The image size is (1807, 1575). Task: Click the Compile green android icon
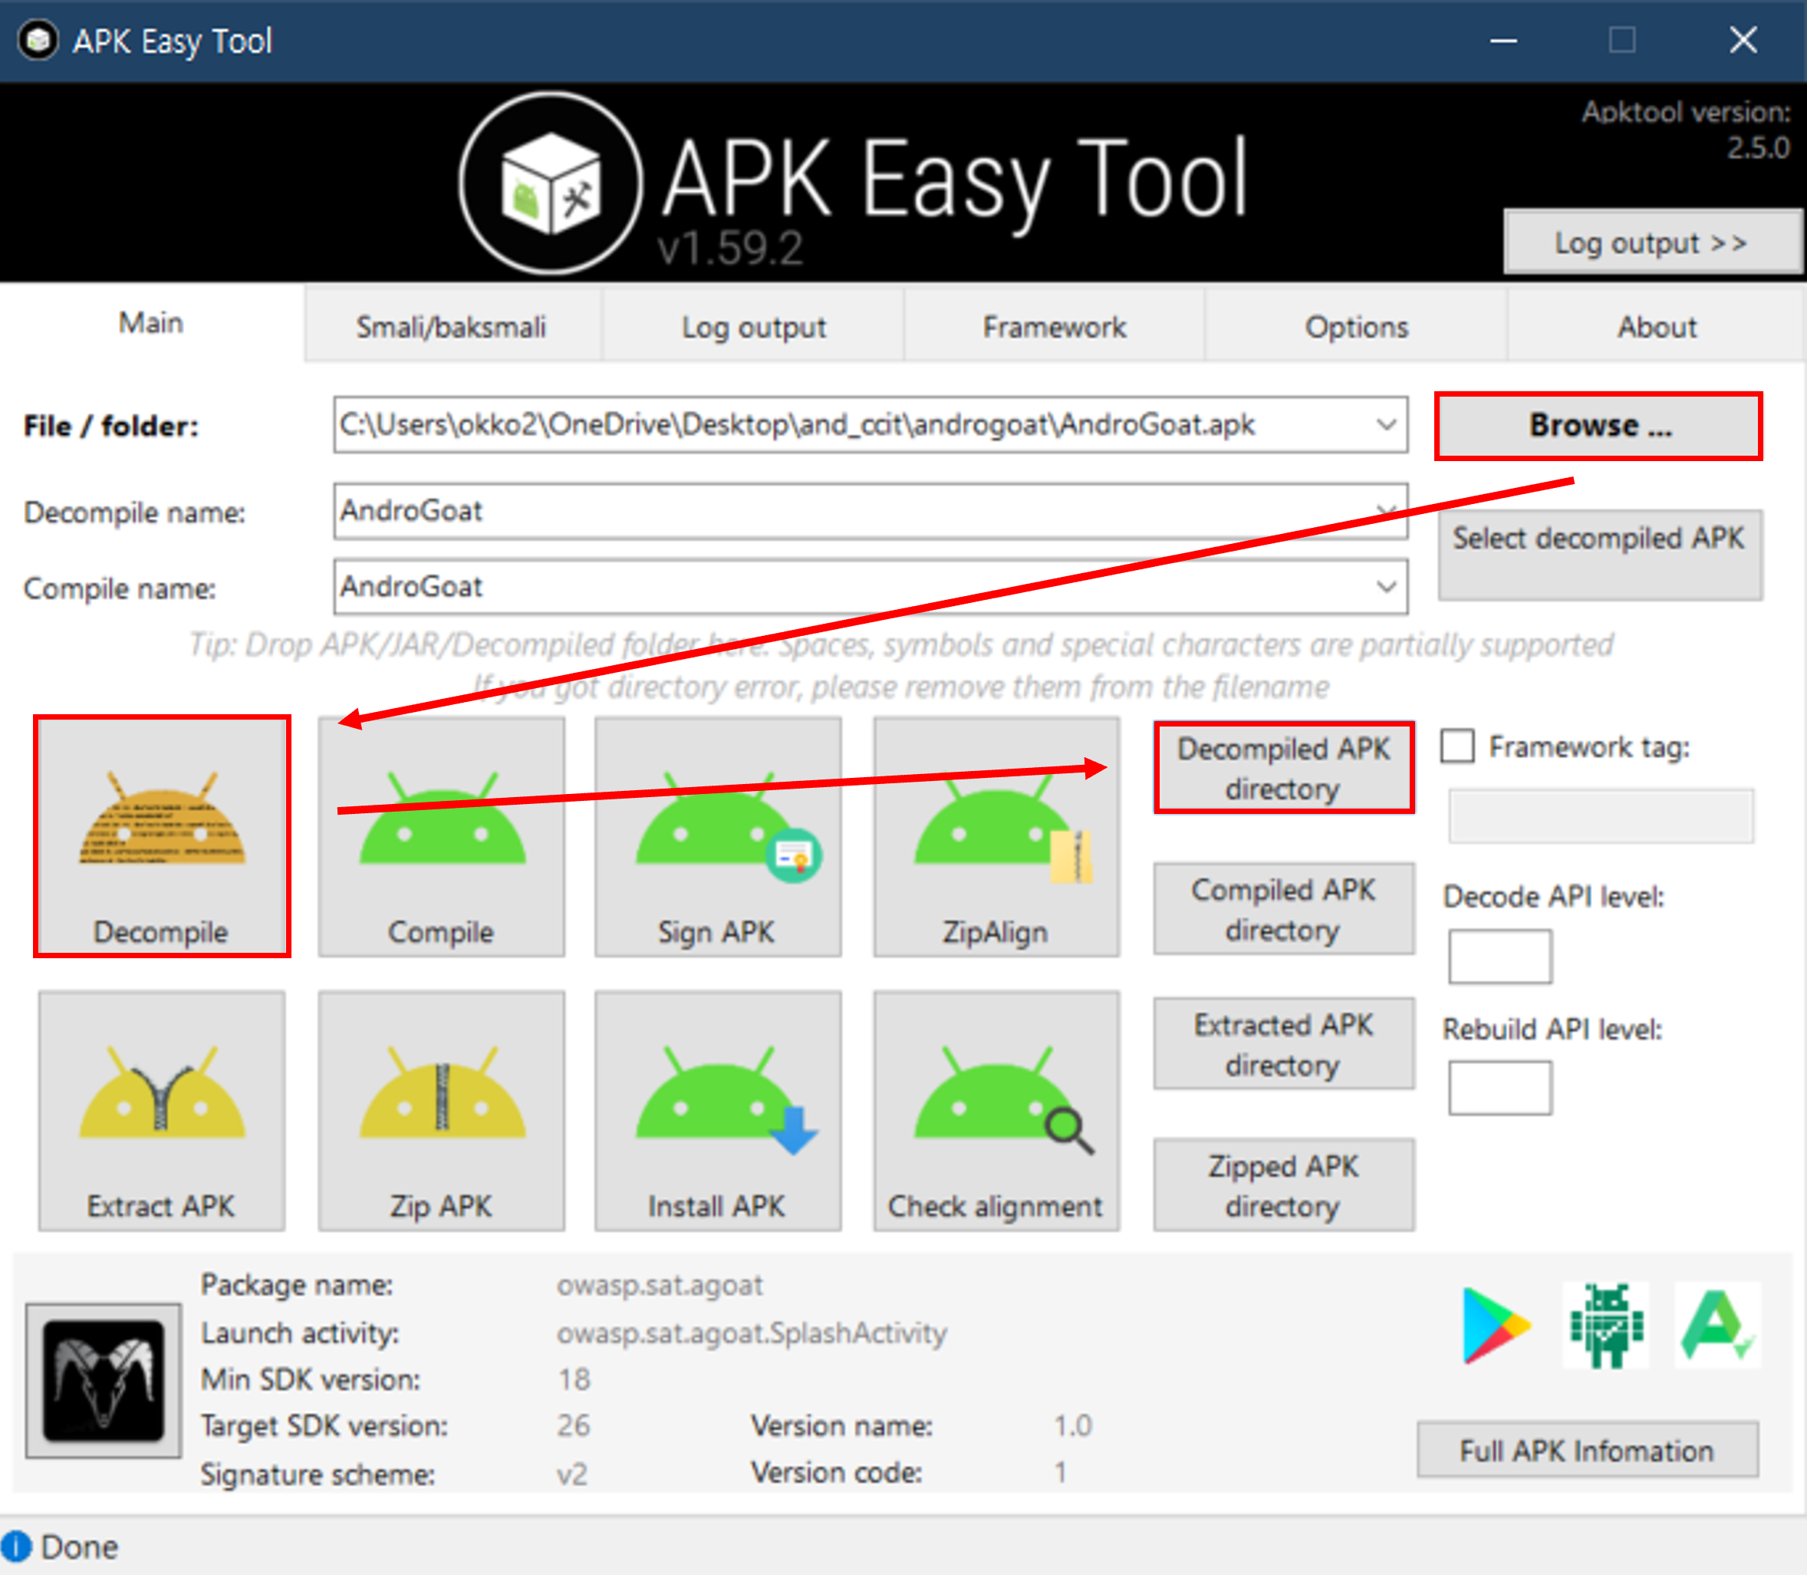pos(441,835)
